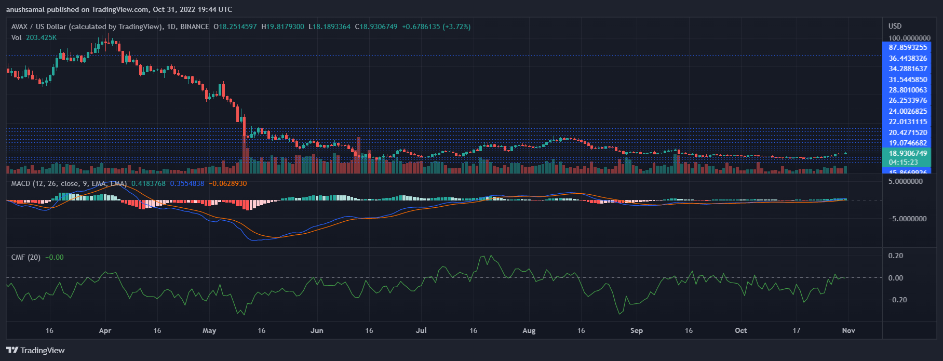This screenshot has height=361, width=943.
Task: Click the MACD (12, 26, close, 9, EMA, EMA) label
Action: [x=69, y=183]
